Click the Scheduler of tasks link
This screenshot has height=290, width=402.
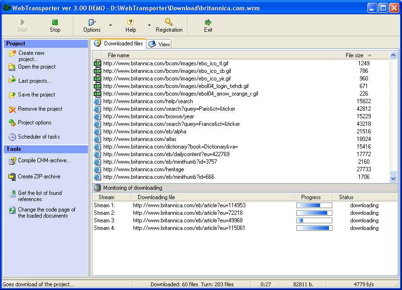(x=39, y=137)
